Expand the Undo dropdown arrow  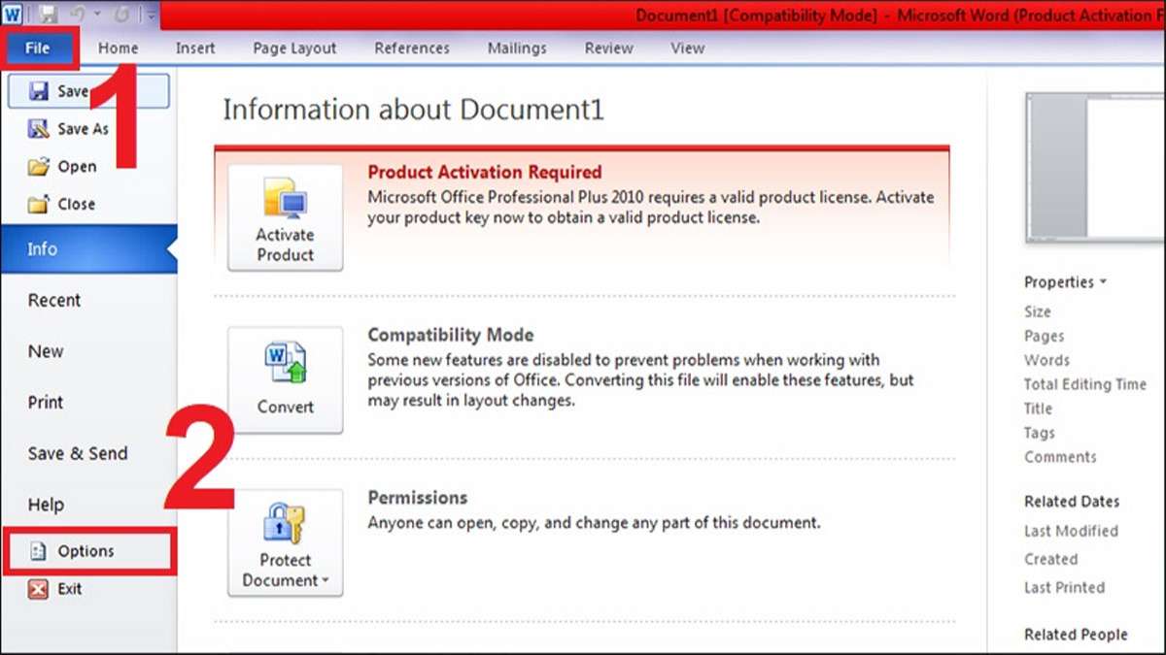tap(97, 14)
